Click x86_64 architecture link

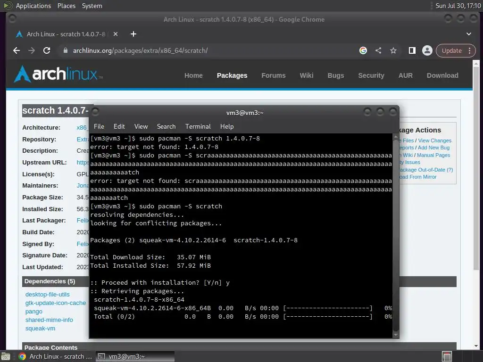point(82,127)
